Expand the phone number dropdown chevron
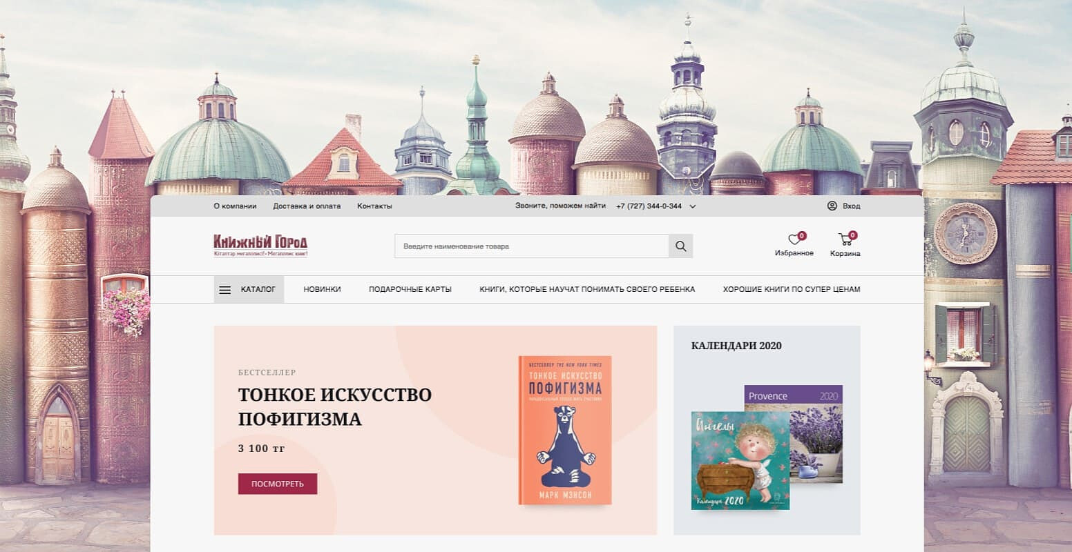 coord(693,206)
